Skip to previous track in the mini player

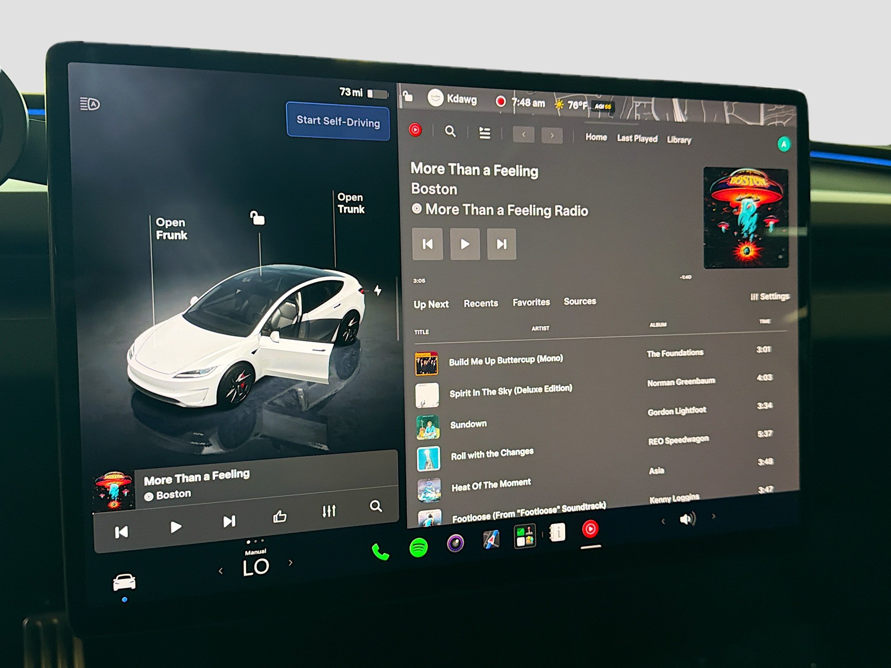tap(121, 532)
